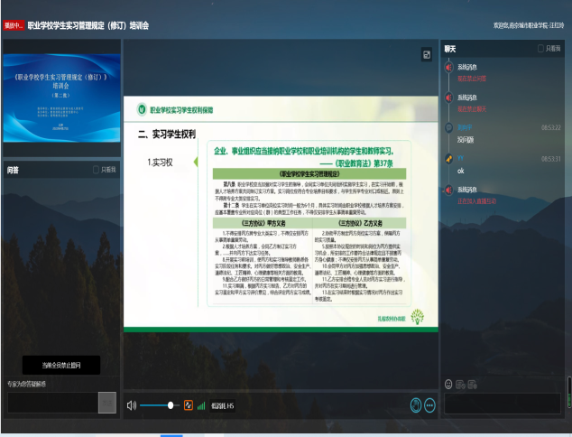The width and height of the screenshot is (572, 437).
Task: Open the more options ellipsis button
Action: pos(429,405)
